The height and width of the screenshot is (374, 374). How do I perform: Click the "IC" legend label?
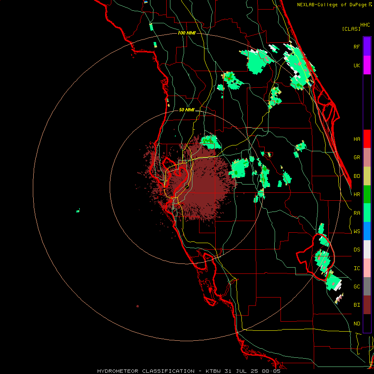357,268
